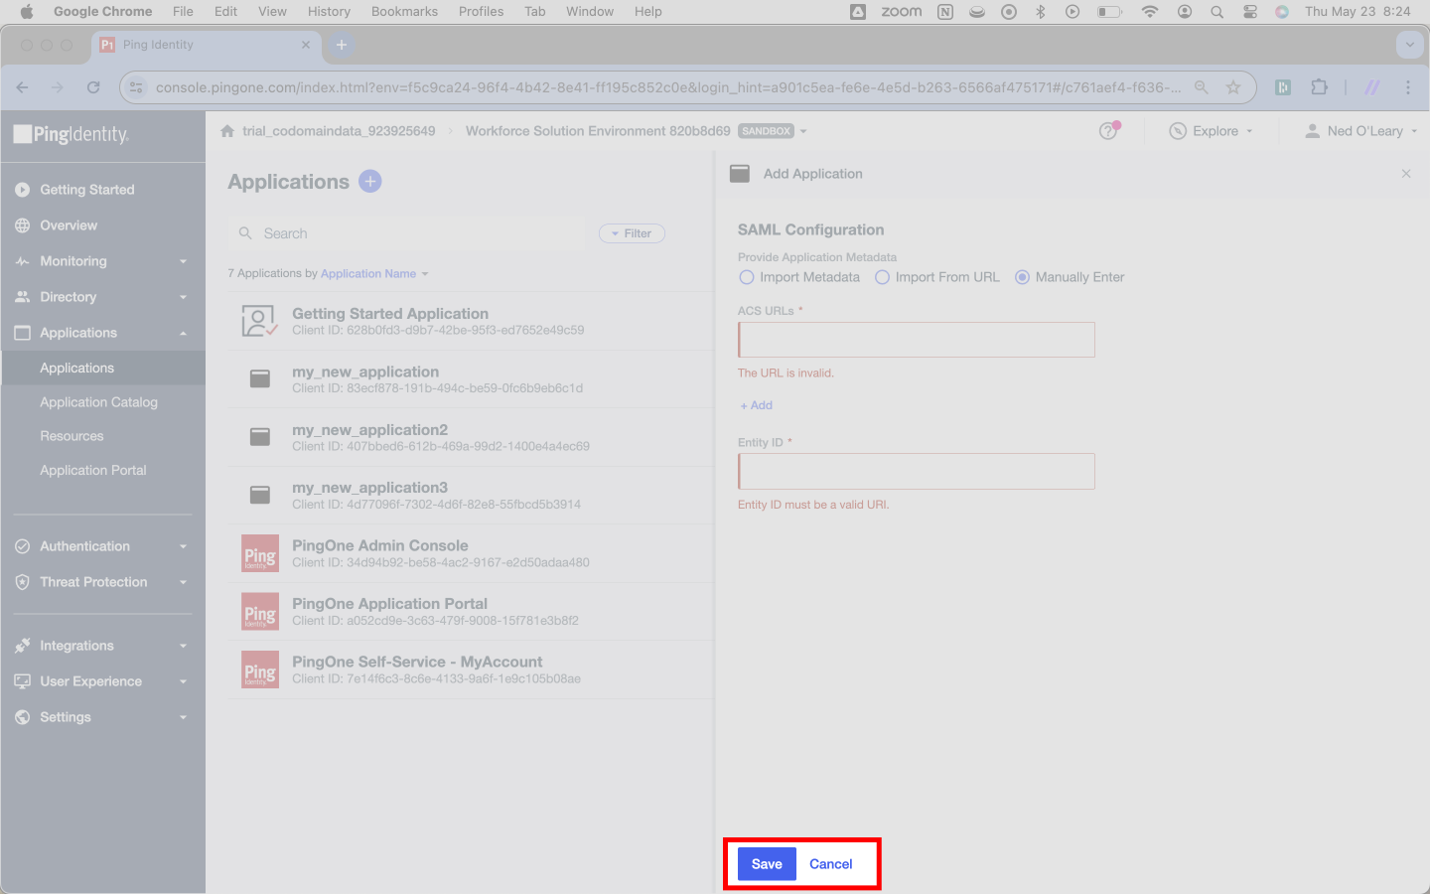Open the Application Name sort dropdown
Screen dimensions: 1430x894
(373, 273)
